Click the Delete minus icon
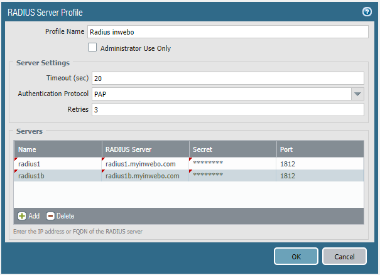Viewport: 380px width, 275px height. 50,216
